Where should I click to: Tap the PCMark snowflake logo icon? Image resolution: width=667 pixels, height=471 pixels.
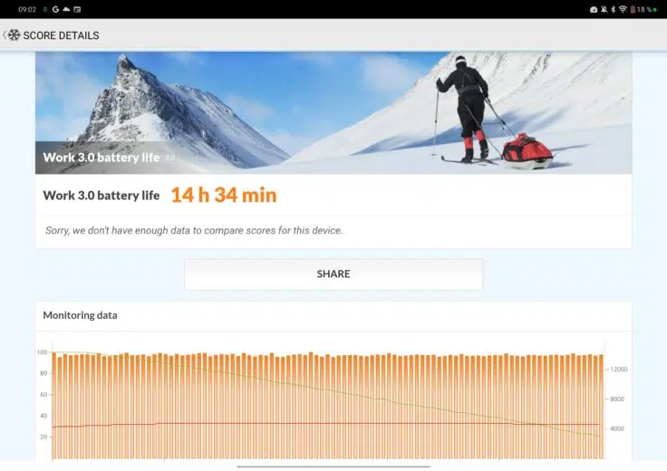coord(14,35)
